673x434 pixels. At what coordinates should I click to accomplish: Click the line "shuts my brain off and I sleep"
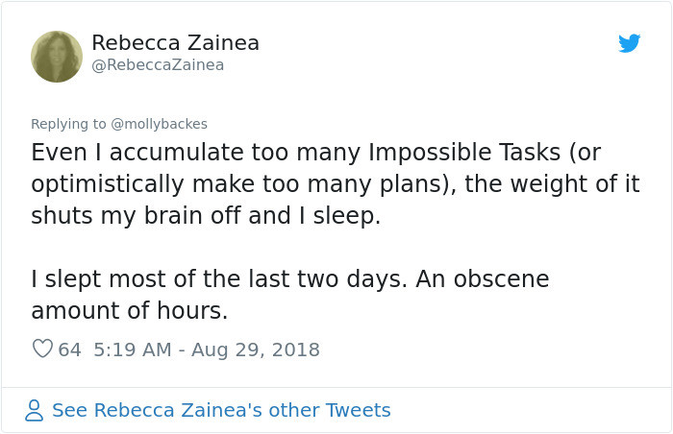[206, 215]
